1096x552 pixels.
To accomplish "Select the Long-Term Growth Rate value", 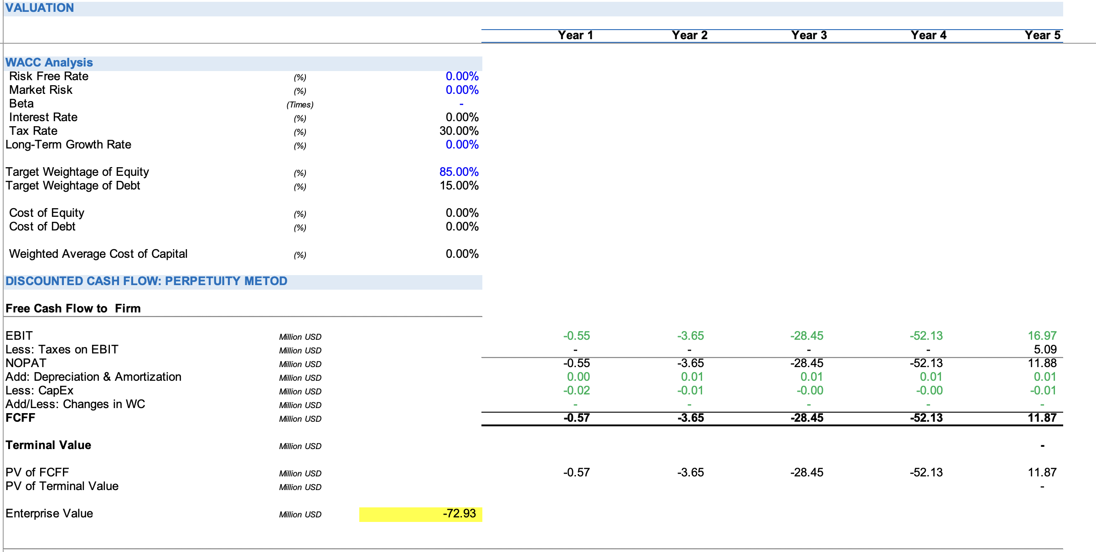I will (461, 145).
